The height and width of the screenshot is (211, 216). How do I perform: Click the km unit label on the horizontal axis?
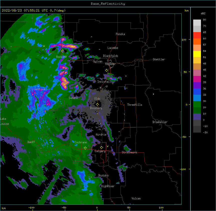click(x=4, y=208)
